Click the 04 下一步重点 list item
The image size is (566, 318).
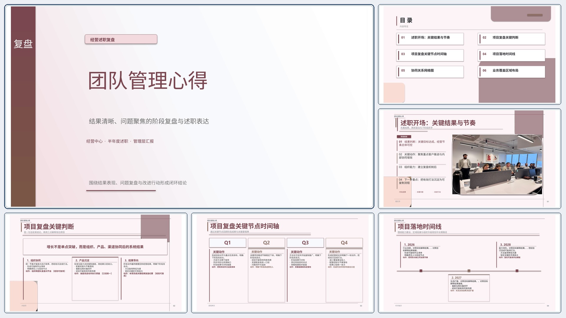[x=422, y=181]
